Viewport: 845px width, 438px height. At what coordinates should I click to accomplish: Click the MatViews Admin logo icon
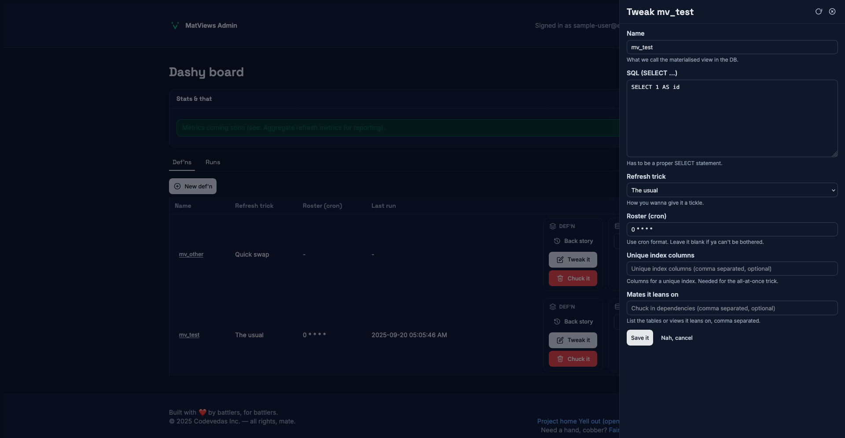point(175,26)
